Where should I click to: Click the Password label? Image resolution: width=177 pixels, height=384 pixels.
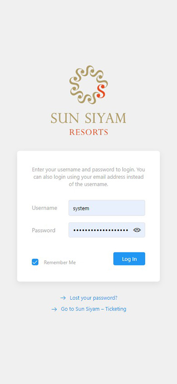(x=44, y=230)
